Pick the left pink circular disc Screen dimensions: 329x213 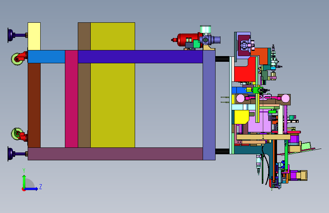(241, 99)
